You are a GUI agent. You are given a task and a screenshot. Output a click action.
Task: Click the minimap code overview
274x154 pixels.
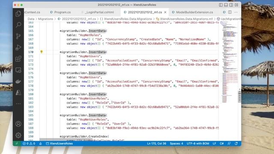(229, 62)
